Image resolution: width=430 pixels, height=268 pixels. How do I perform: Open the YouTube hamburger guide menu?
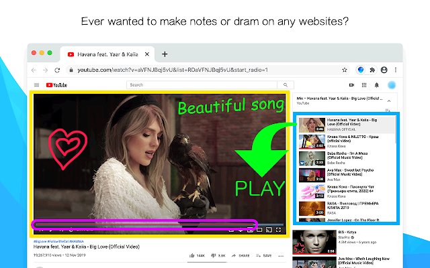[x=36, y=85]
